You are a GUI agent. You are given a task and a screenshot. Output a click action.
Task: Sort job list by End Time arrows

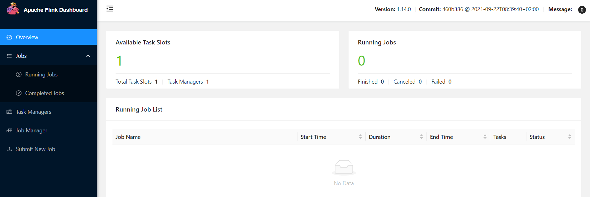(x=485, y=137)
